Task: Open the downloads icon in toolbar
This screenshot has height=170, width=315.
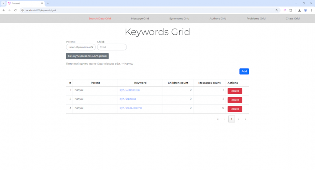Action: 299,10
